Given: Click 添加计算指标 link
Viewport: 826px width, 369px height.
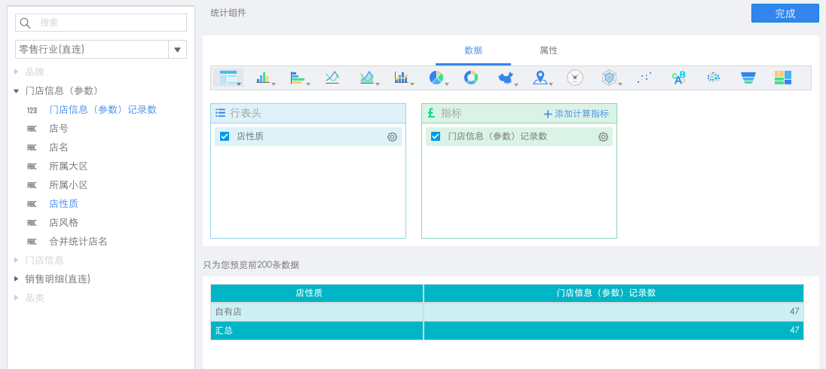Looking at the screenshot, I should point(577,114).
